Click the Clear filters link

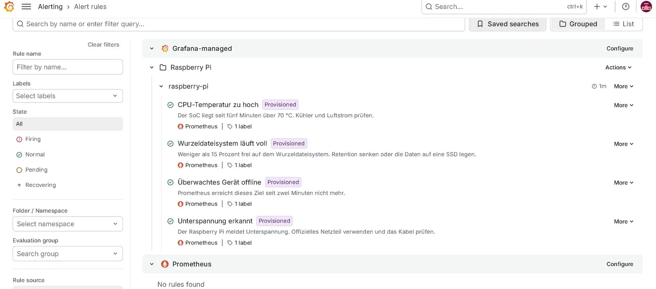click(x=103, y=45)
